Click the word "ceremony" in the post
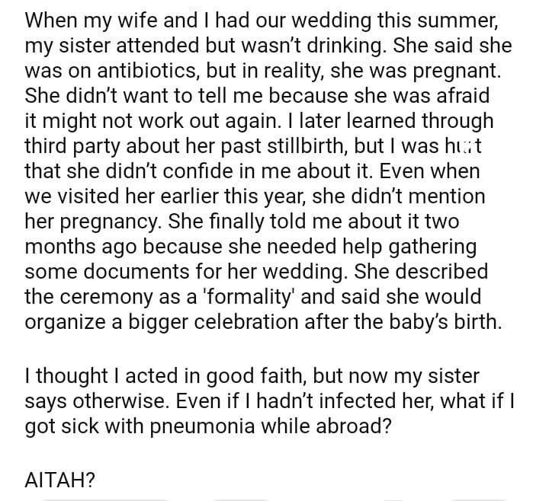Screen dimensions: 549x501 point(107,296)
